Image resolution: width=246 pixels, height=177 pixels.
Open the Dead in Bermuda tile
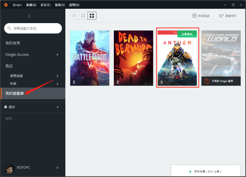pyautogui.click(x=133, y=58)
